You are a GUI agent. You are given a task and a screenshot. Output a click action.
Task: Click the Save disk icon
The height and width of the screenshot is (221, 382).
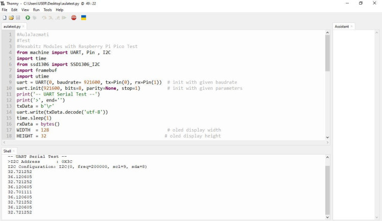pyautogui.click(x=18, y=18)
